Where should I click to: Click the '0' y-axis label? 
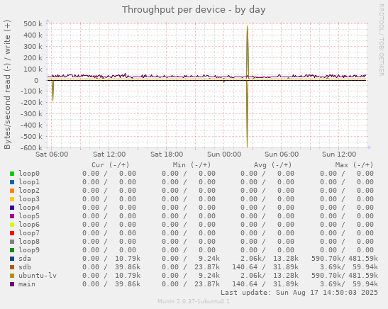coord(36,80)
